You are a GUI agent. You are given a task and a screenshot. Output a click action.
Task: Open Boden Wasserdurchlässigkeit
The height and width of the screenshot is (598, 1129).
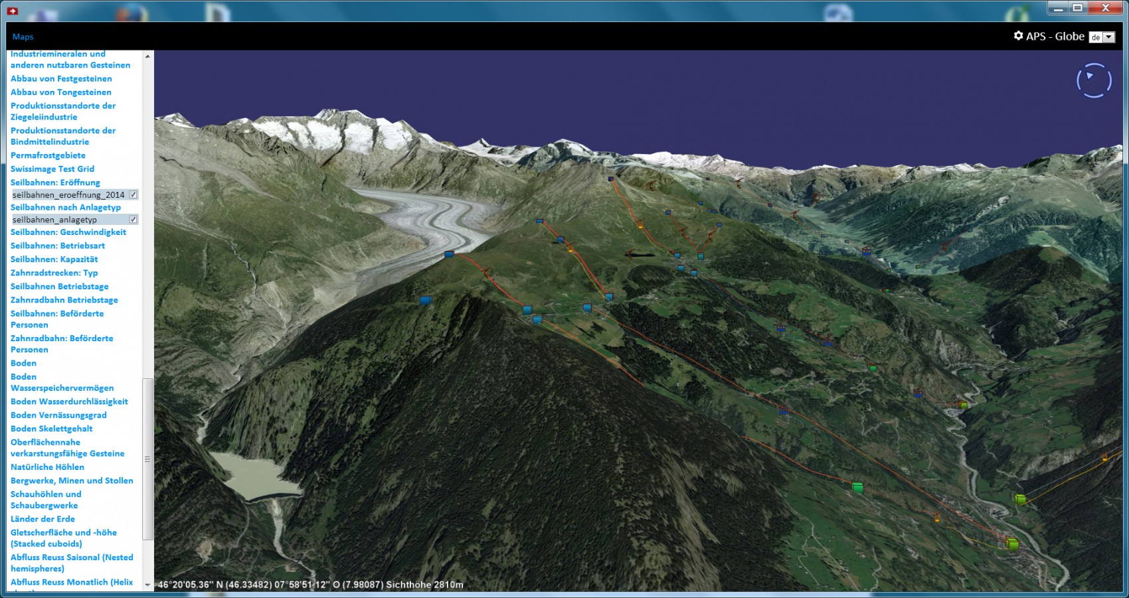[x=70, y=402]
